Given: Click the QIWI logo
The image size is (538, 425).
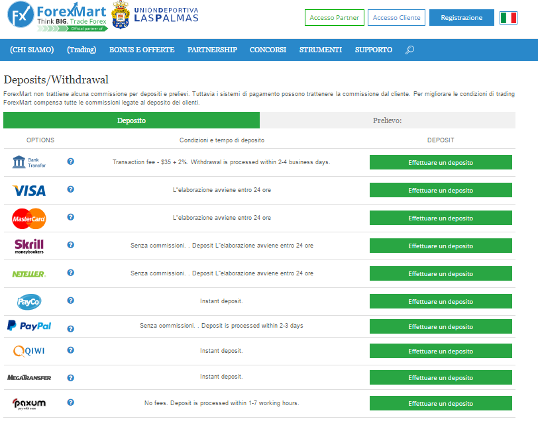Looking at the screenshot, I should pyautogui.click(x=29, y=351).
